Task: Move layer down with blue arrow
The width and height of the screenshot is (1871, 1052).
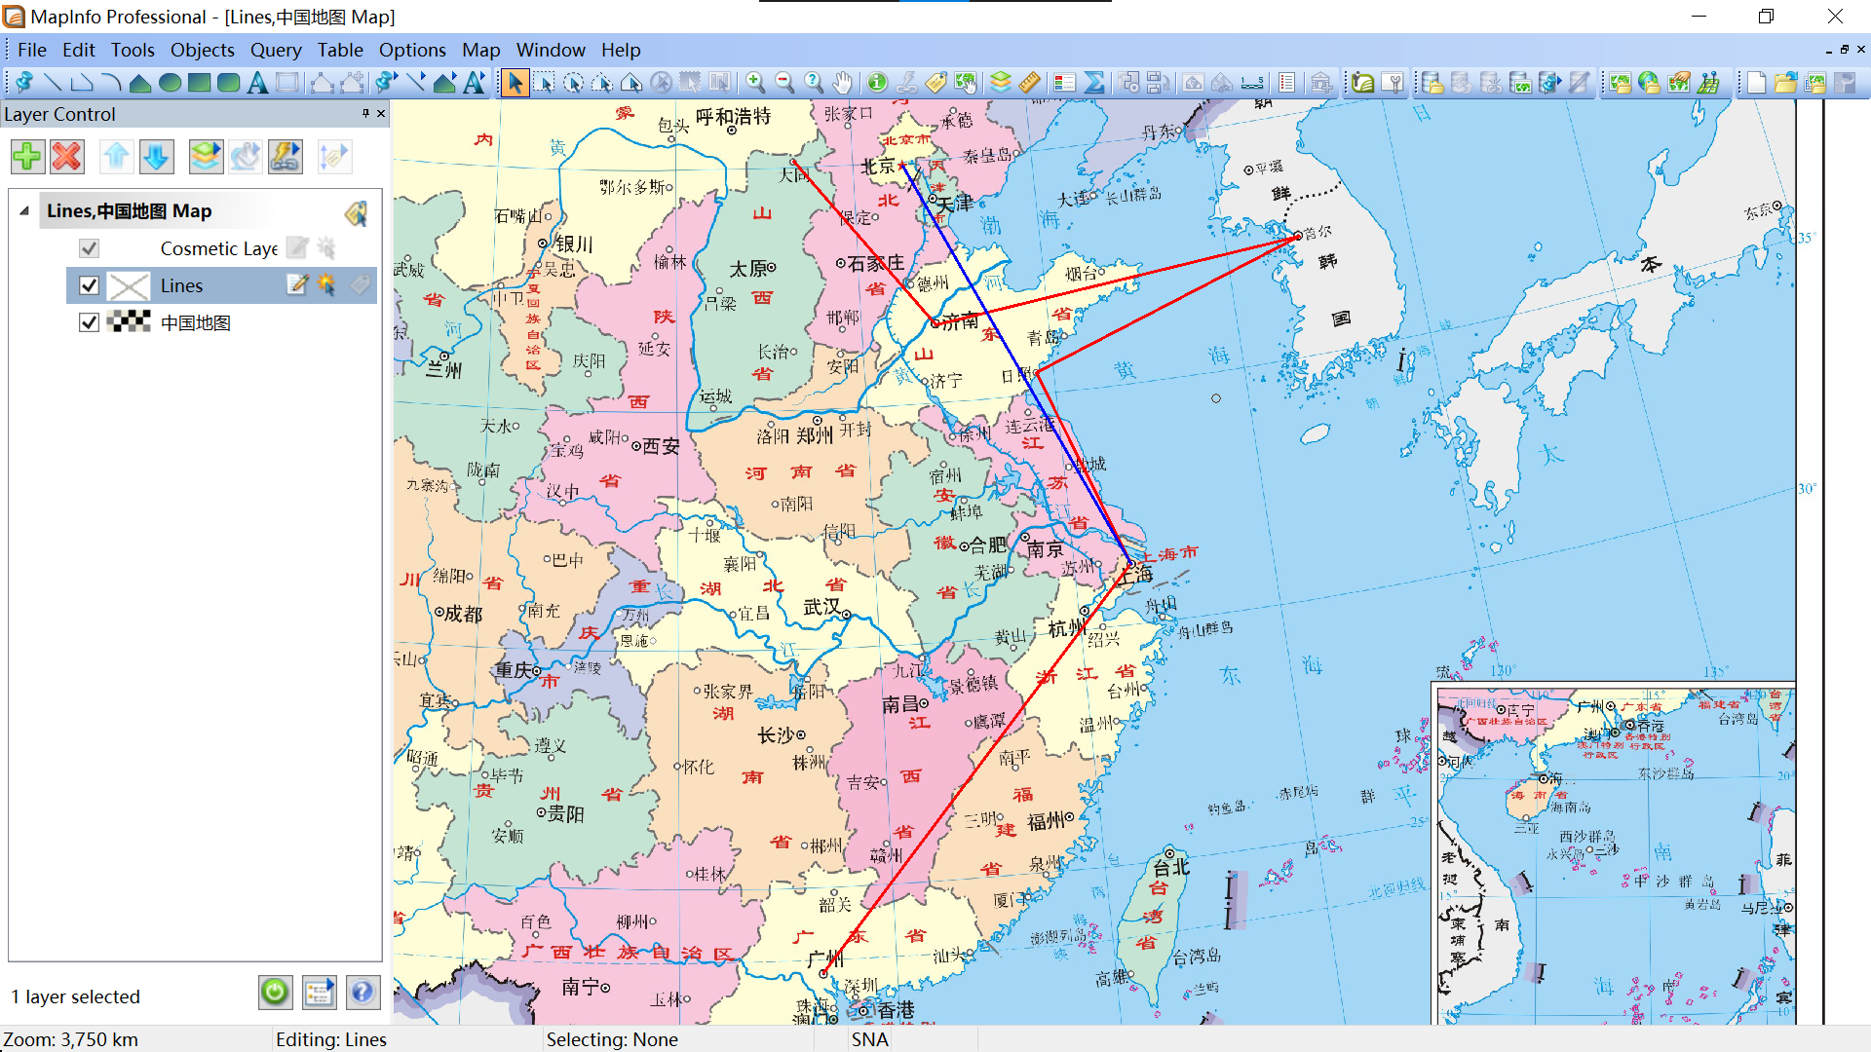Action: pos(156,156)
